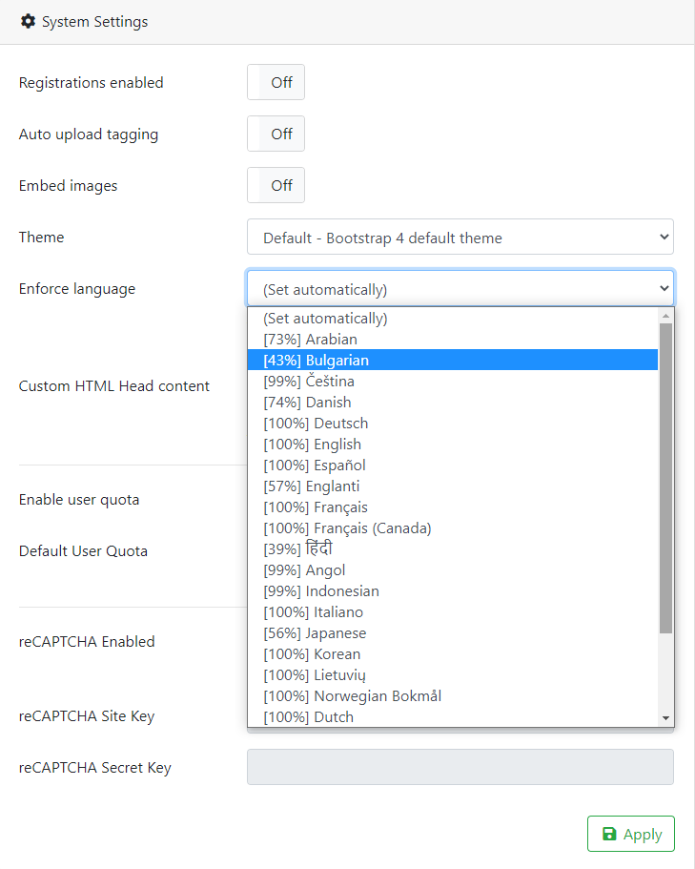The width and height of the screenshot is (695, 869).
Task: Toggle the Registrations enabled switch
Action: [x=276, y=82]
